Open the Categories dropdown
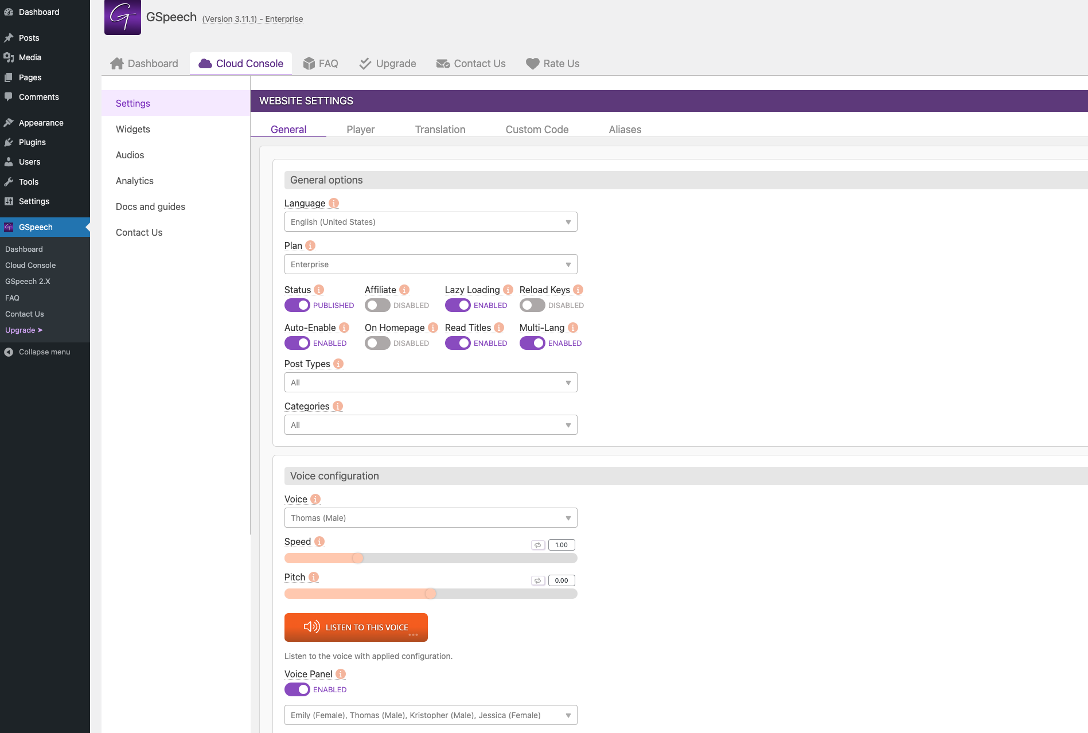1088x733 pixels. point(431,425)
